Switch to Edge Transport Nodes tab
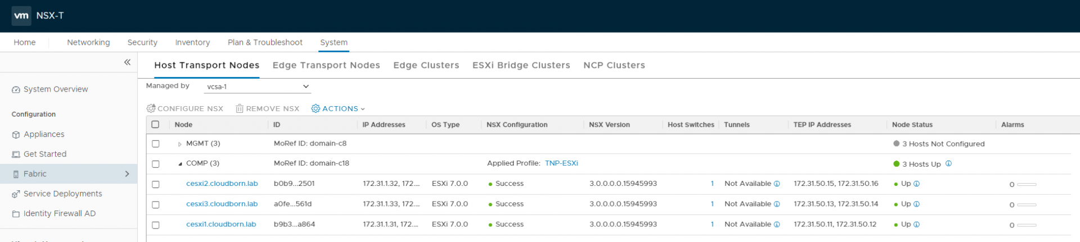Screen dimensions: 1080x242 coord(326,65)
